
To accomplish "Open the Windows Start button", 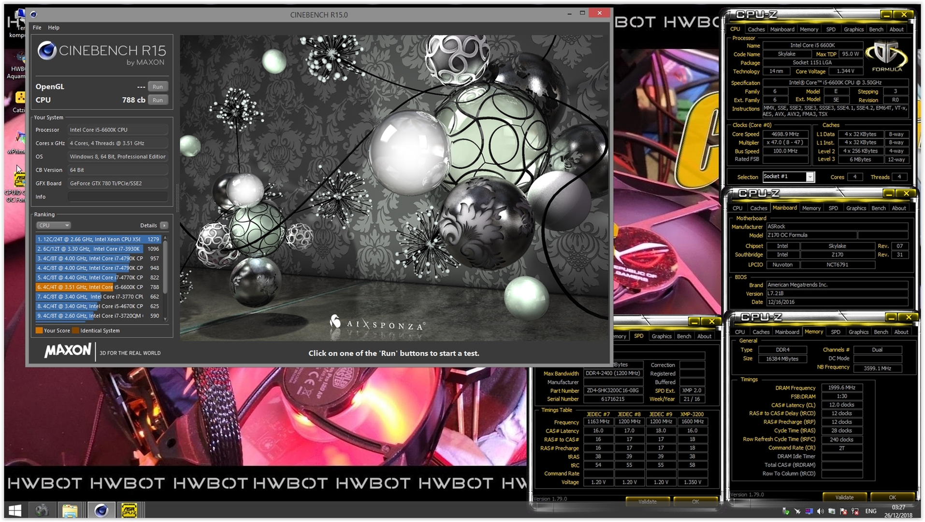I will click(14, 510).
